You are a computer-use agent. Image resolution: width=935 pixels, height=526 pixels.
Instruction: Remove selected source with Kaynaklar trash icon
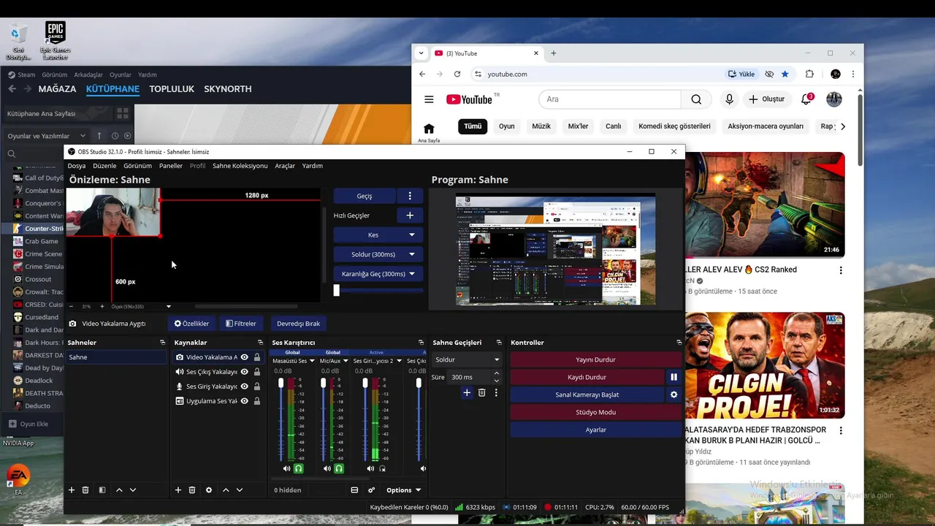coord(192,490)
